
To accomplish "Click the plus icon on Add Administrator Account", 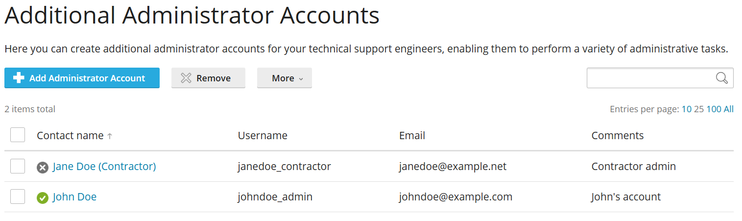I will [x=19, y=78].
